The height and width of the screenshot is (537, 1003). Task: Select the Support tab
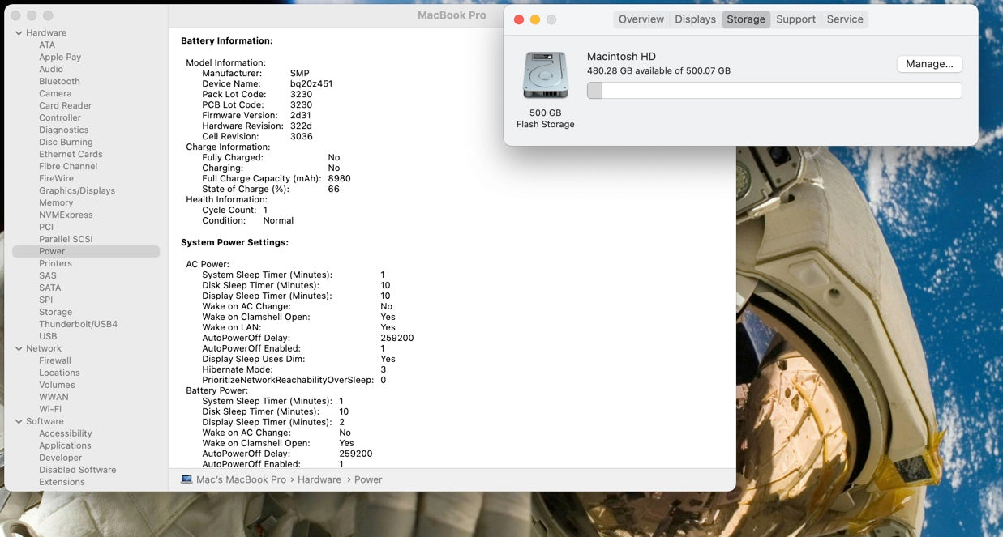(x=795, y=19)
